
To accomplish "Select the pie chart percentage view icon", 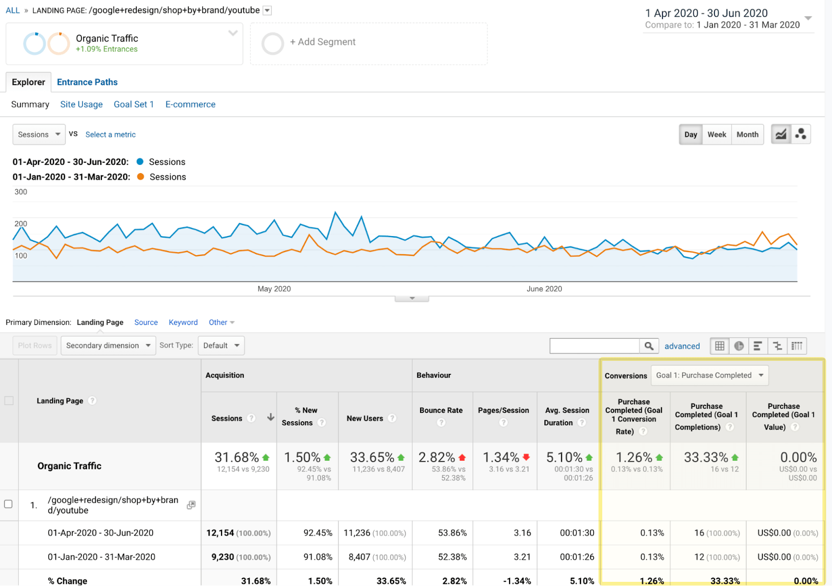I will point(739,346).
